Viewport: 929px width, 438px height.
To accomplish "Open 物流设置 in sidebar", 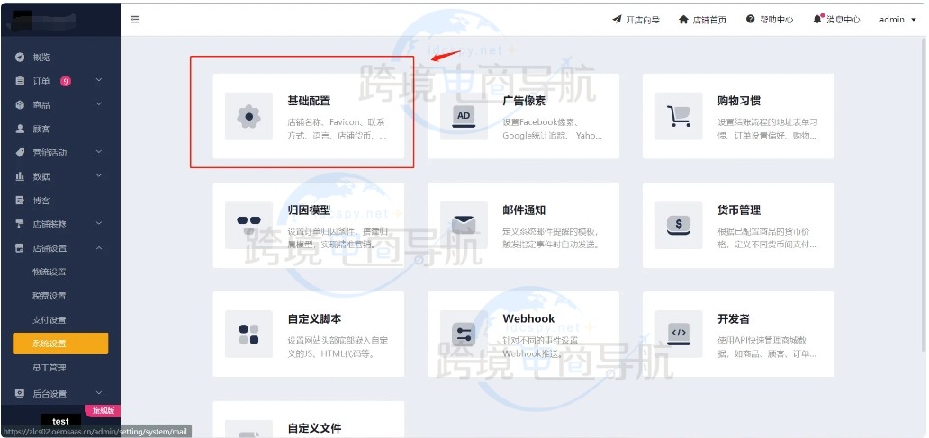I will click(50, 273).
